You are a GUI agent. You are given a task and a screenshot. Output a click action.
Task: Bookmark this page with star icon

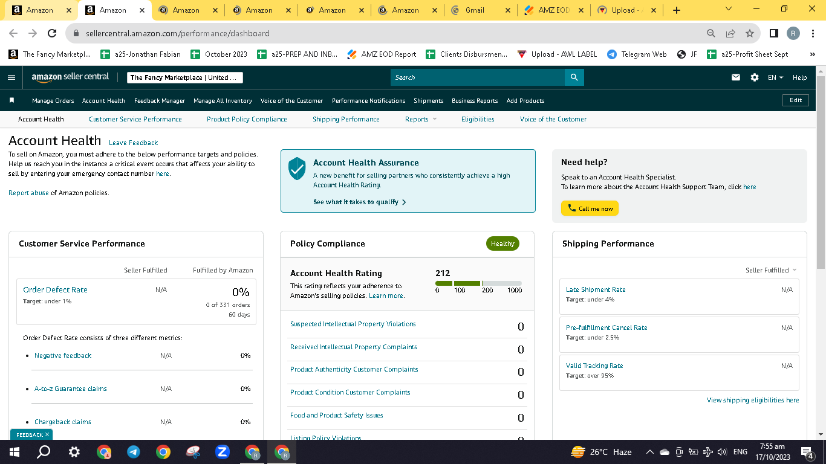pos(750,33)
